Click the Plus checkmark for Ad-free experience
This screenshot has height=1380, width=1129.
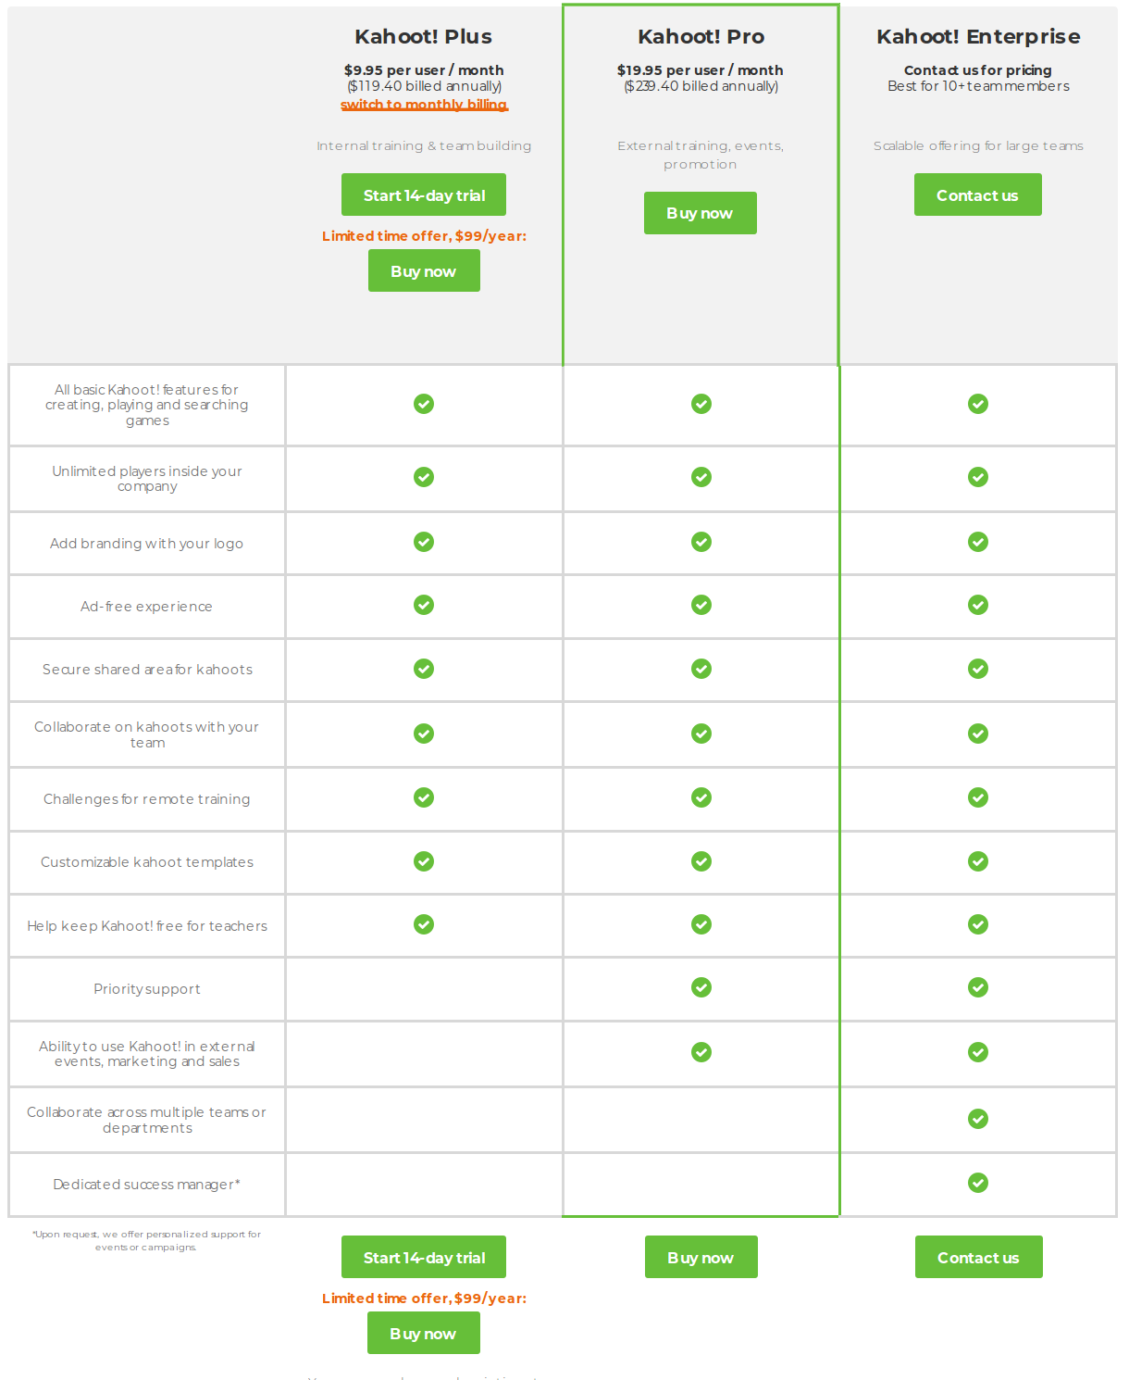pos(424,605)
